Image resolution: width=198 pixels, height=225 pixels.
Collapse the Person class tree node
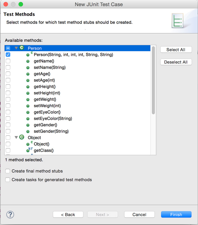[x=16, y=48]
